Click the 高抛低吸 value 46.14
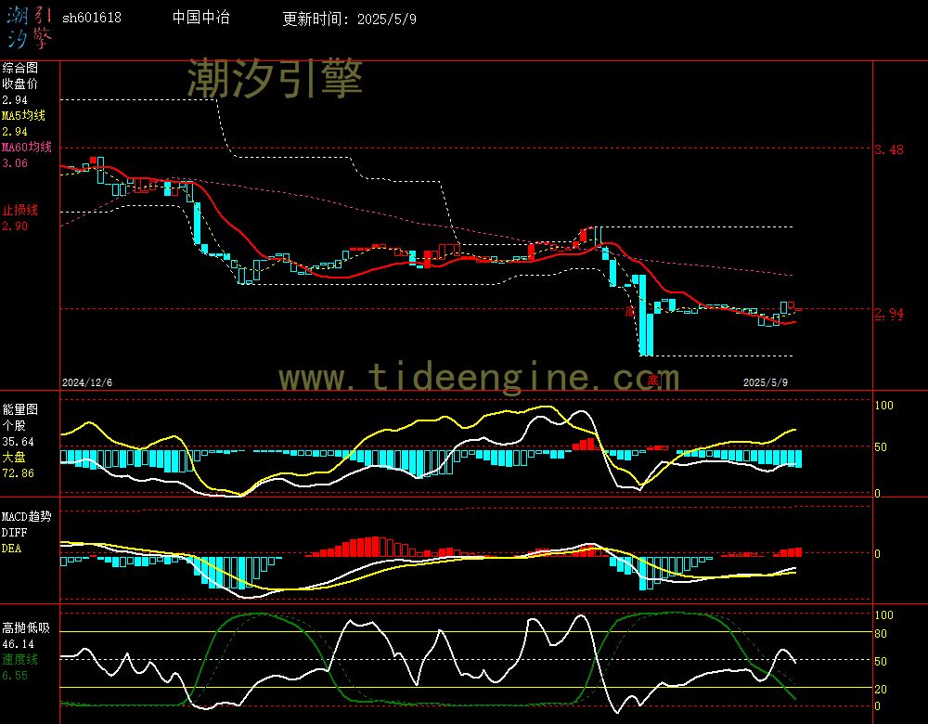 click(x=18, y=643)
